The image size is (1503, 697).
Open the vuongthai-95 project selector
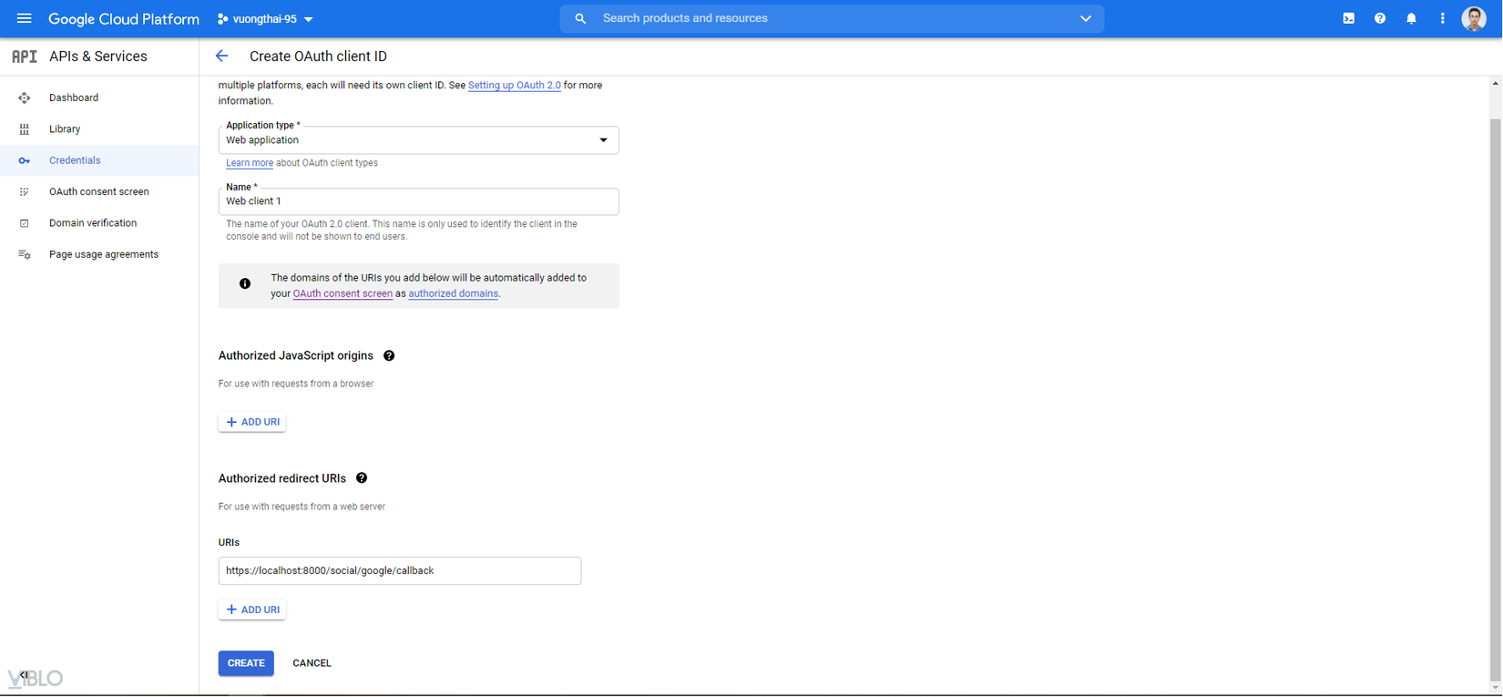point(265,19)
